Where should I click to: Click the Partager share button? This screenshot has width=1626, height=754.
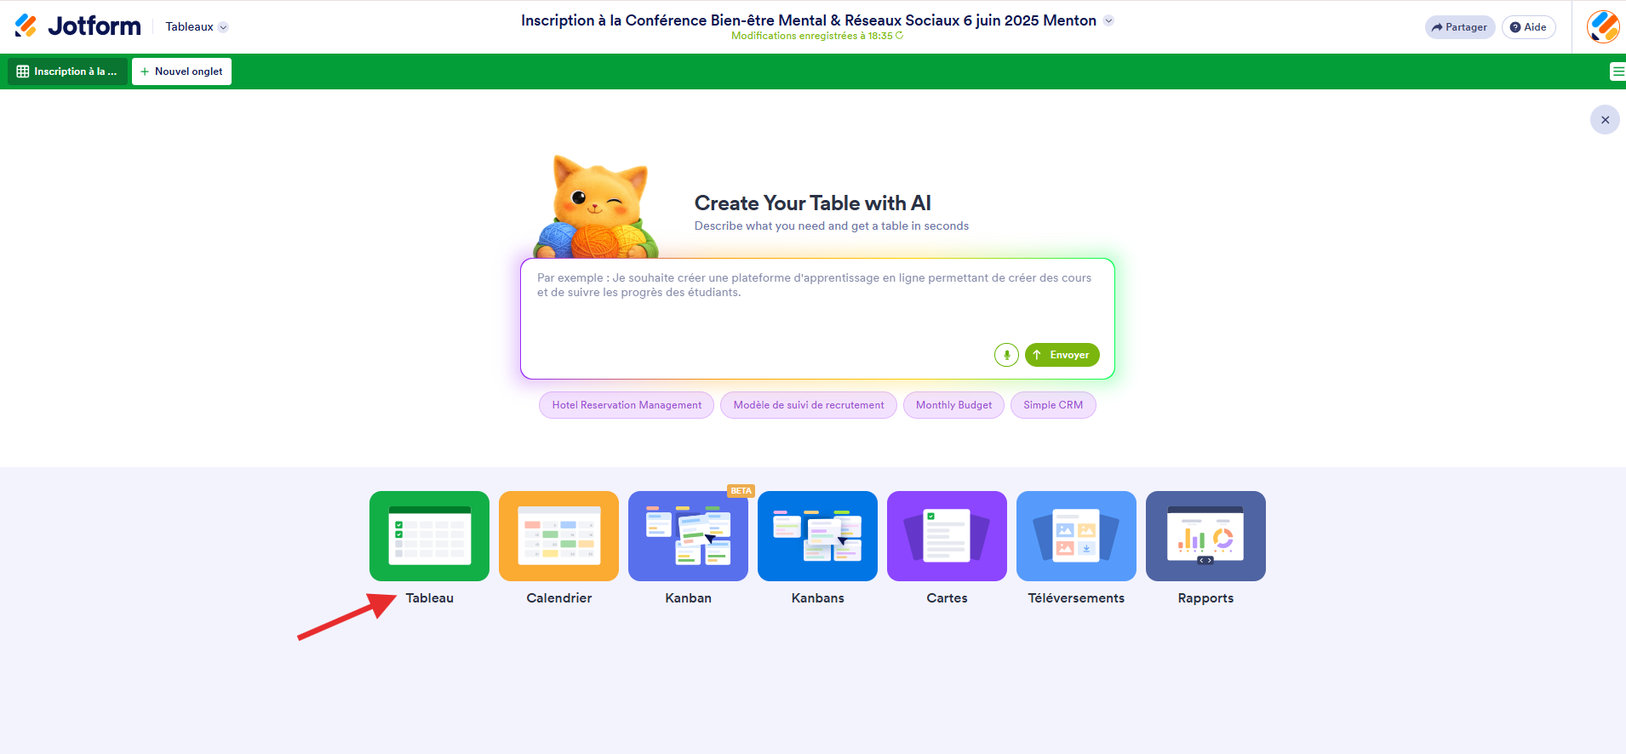point(1459,27)
